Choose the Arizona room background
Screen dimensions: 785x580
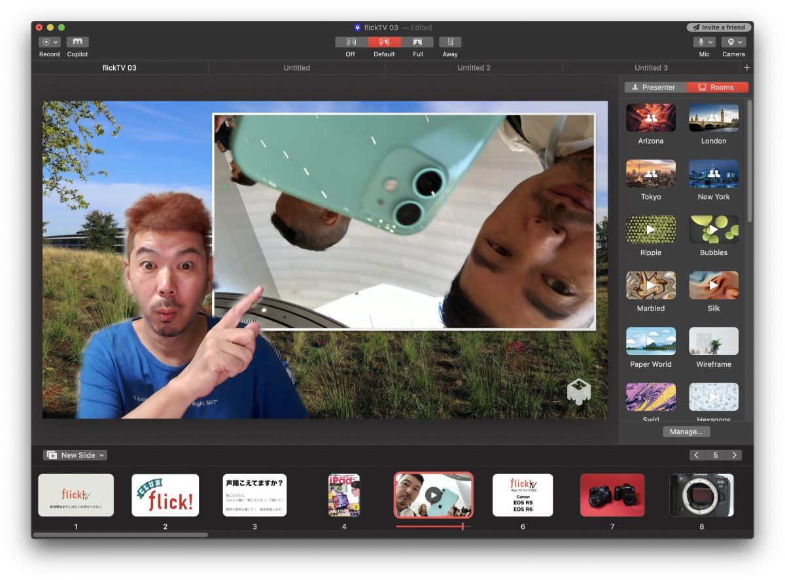(x=650, y=118)
